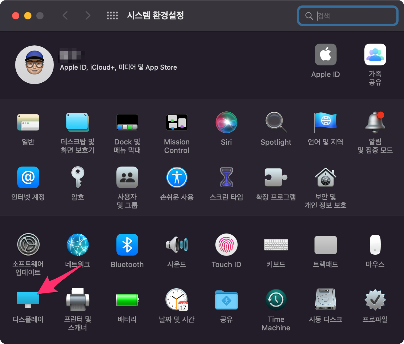This screenshot has width=404, height=344.
Task: Click the user Memoji avatar
Action: 34,65
